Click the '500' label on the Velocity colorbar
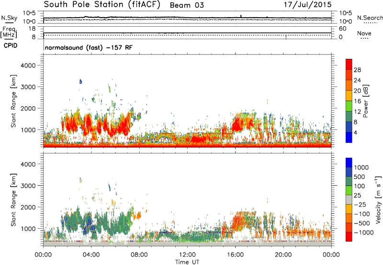Screen dimensions: 383x265 click(360, 177)
